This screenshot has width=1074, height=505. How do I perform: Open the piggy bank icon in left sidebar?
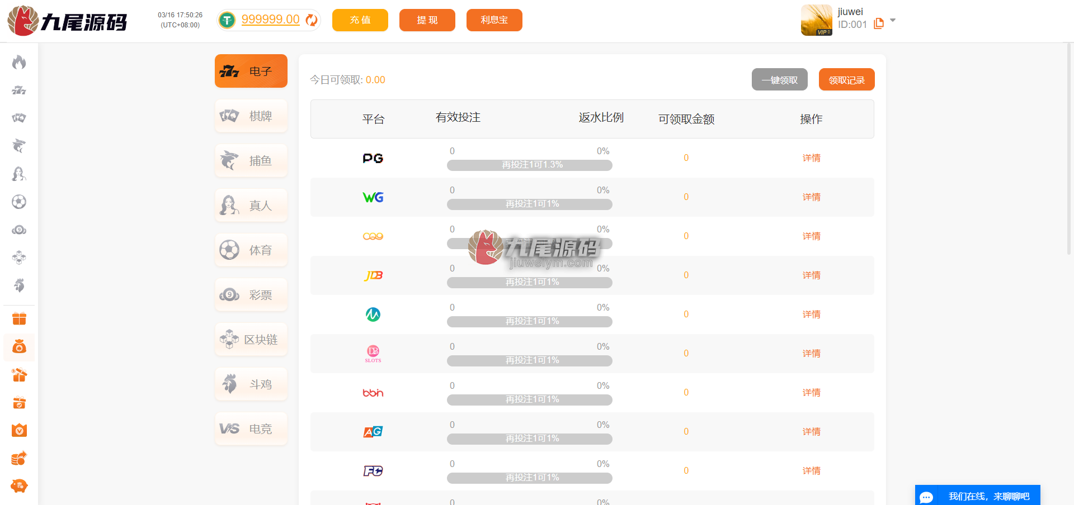coord(19,486)
